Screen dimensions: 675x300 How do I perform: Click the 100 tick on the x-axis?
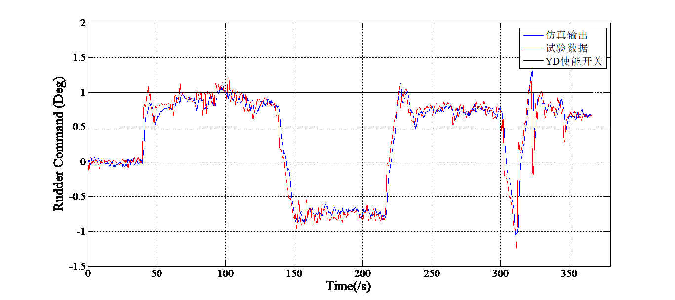pyautogui.click(x=226, y=273)
